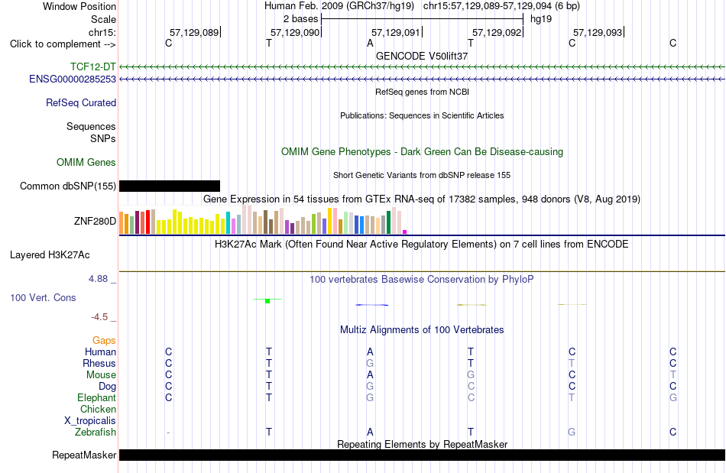Click base G in the Zebrafish alignment row
Image resolution: width=726 pixels, height=473 pixels.
pos(572,433)
